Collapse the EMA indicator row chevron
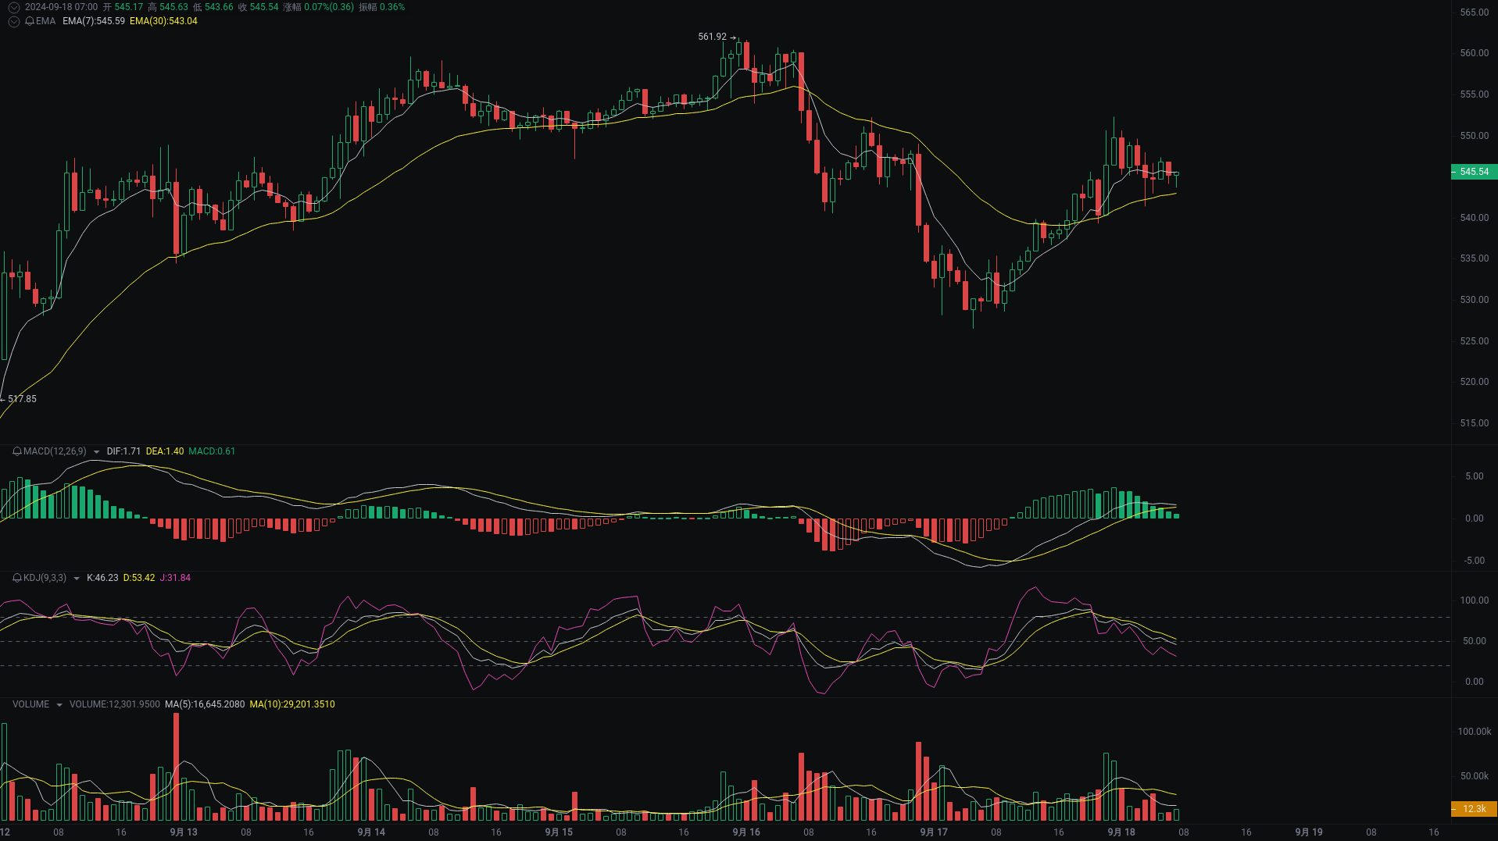The width and height of the screenshot is (1498, 841). coord(13,21)
